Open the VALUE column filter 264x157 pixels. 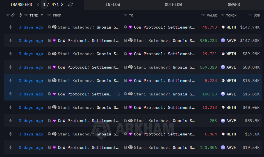203,15
